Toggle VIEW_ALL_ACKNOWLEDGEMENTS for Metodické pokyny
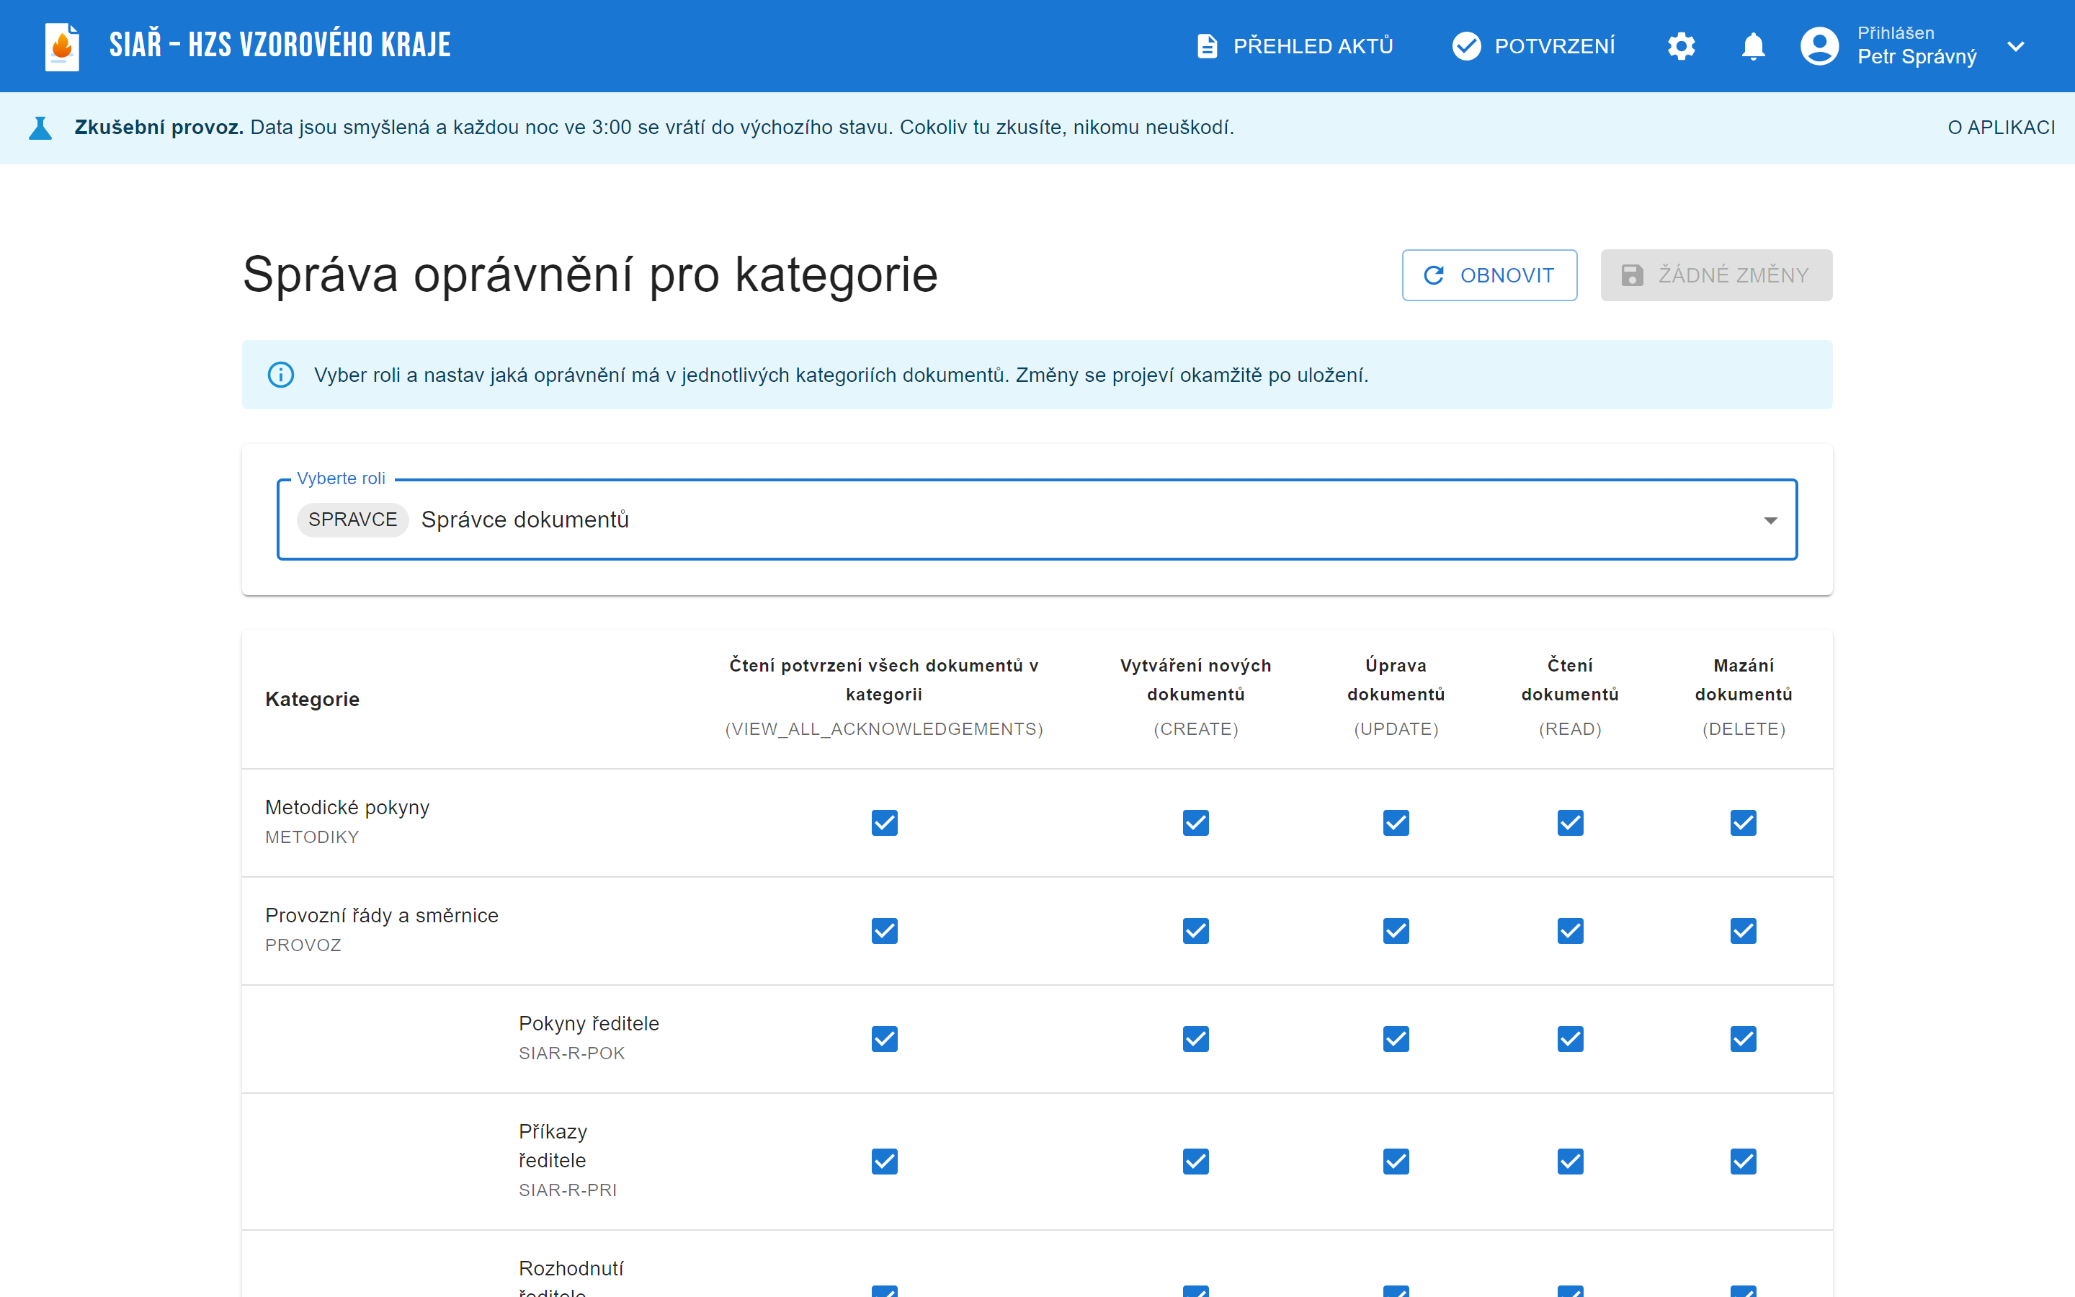 point(884,823)
